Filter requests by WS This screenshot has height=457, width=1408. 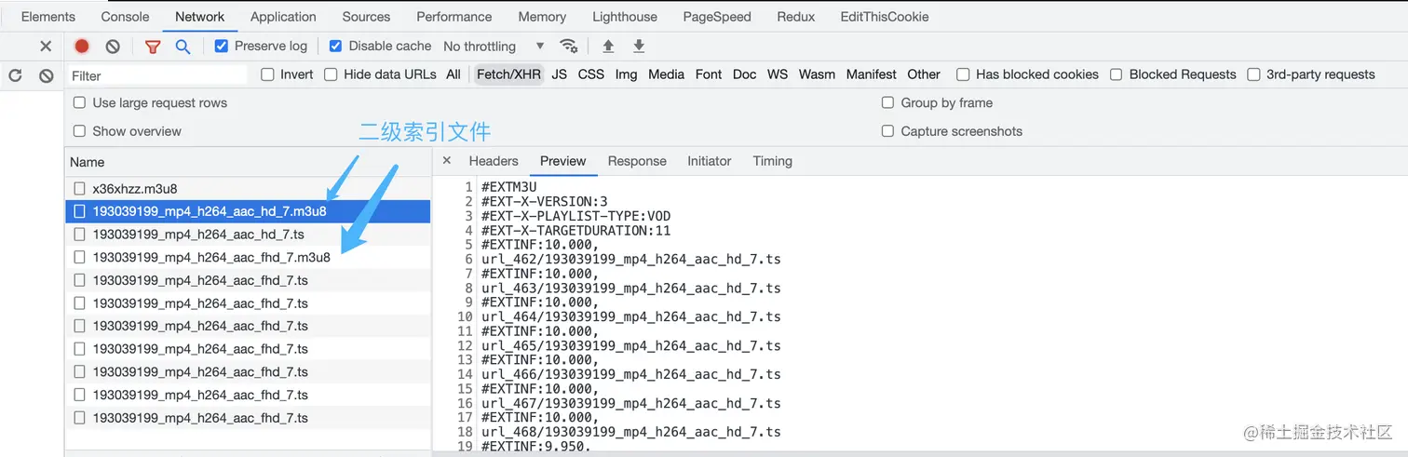[778, 74]
